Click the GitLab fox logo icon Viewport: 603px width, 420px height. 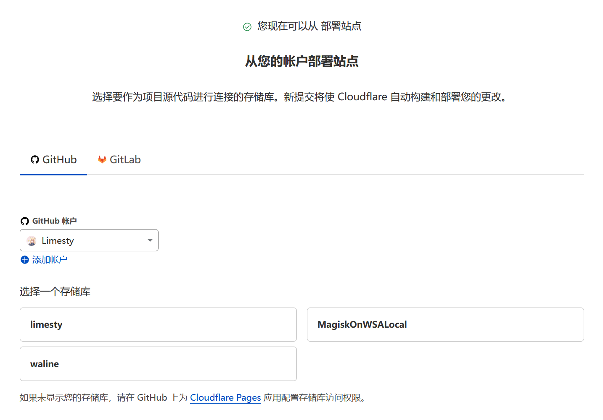102,159
